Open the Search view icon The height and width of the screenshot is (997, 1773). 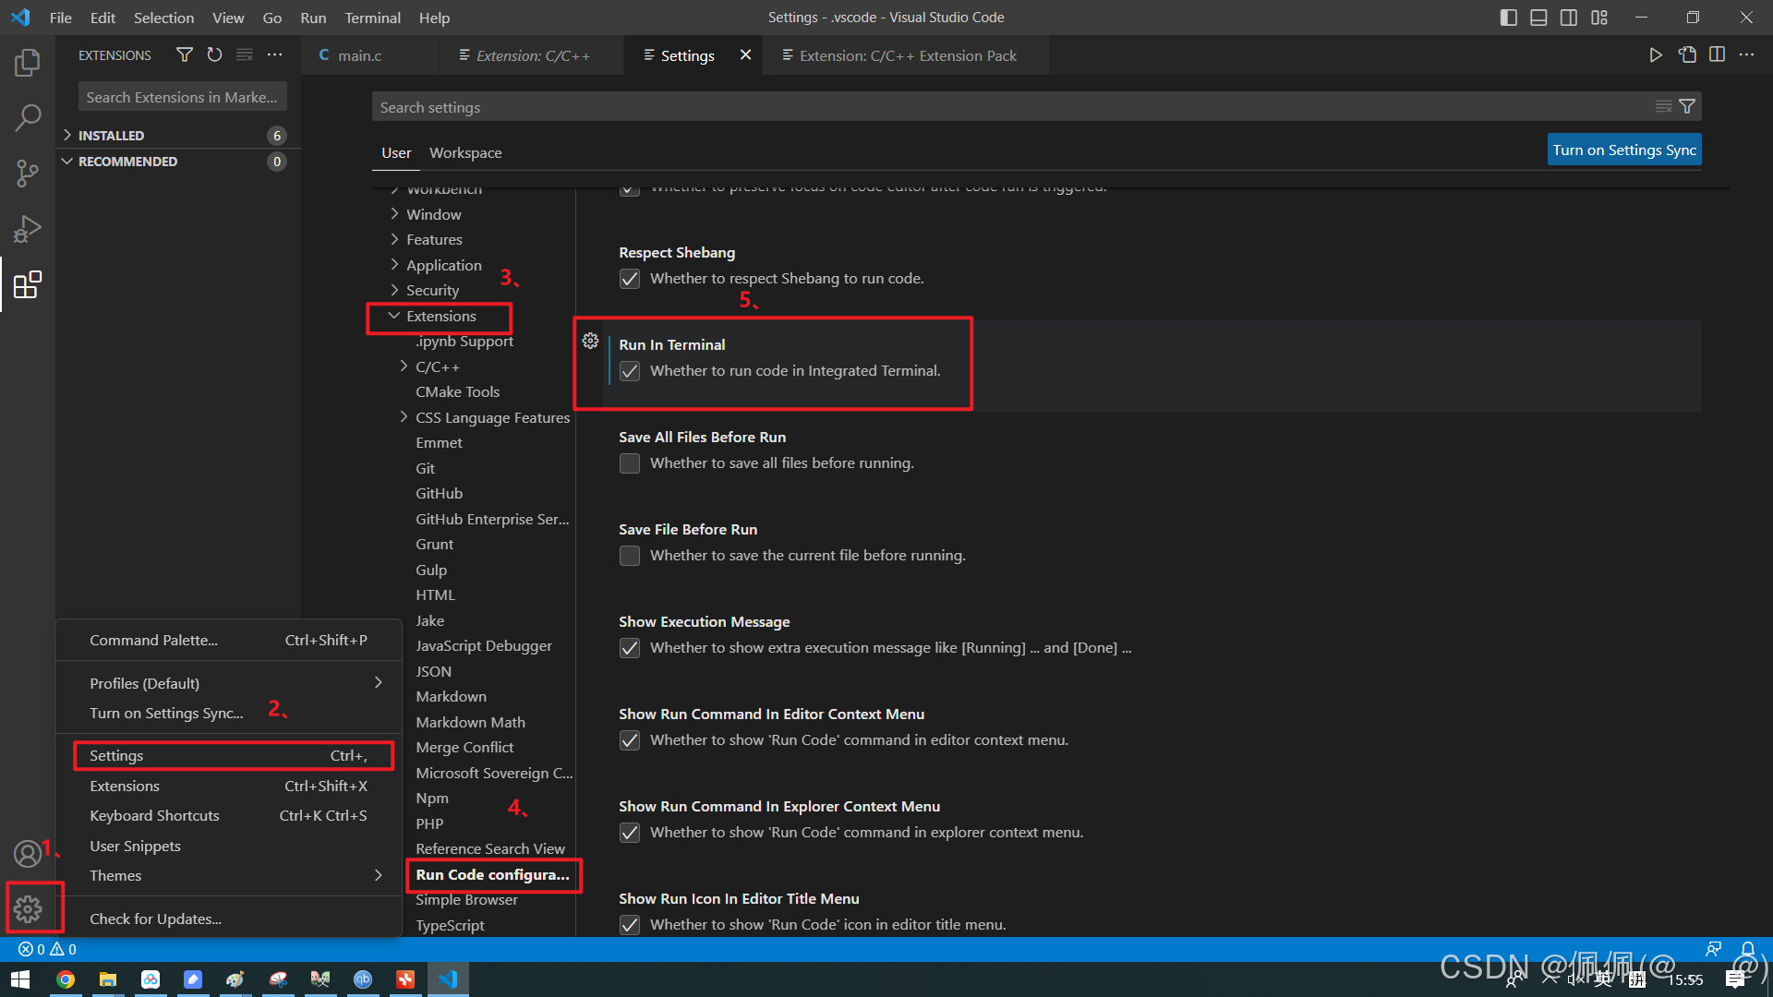28,117
